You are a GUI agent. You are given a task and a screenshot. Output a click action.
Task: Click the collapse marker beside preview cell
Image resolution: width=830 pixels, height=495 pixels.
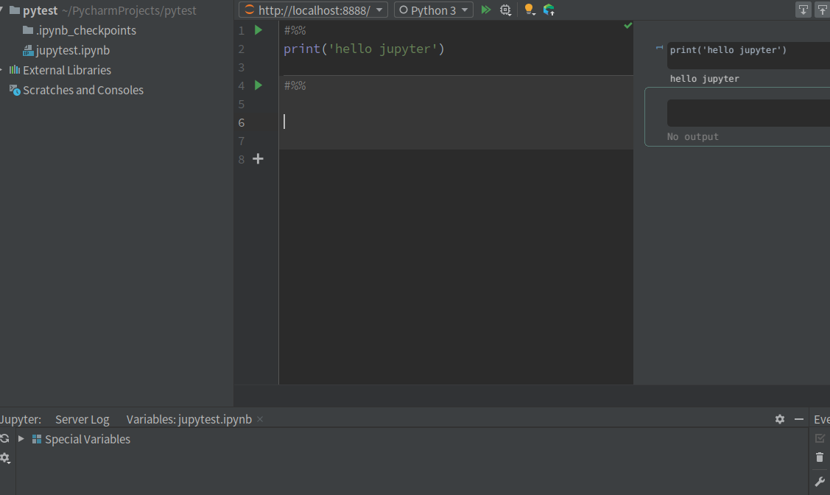click(660, 48)
